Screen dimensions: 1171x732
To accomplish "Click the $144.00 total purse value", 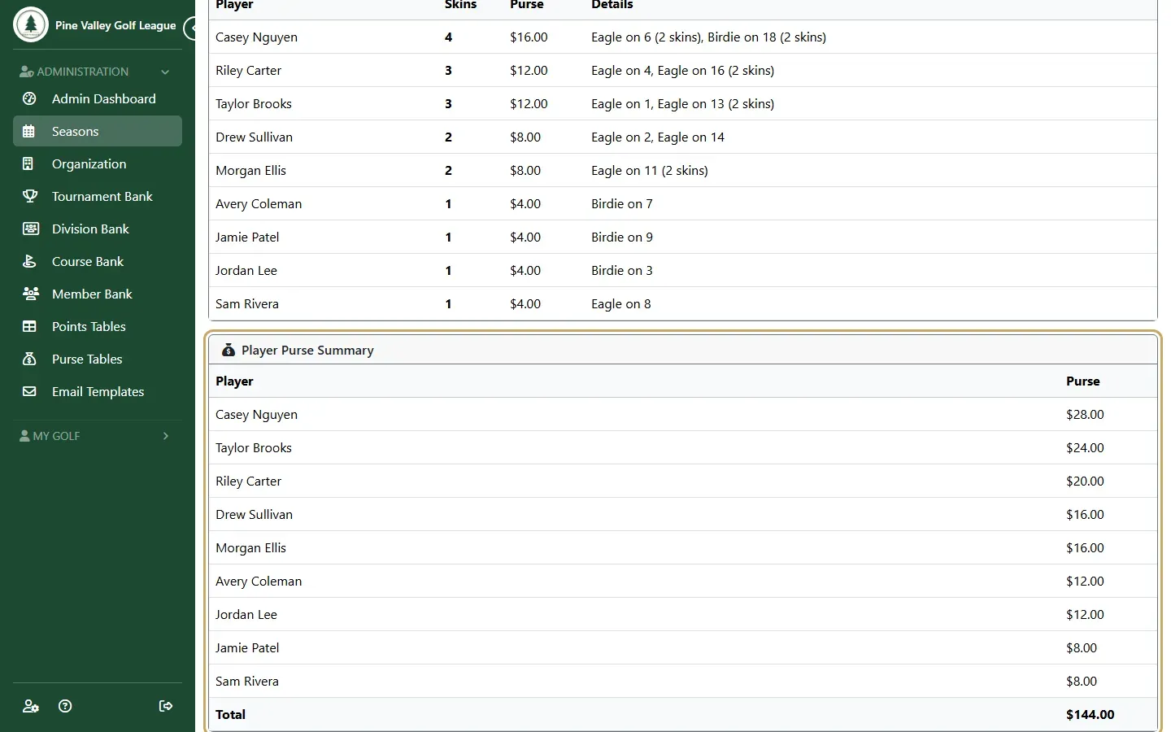I will coord(1090,714).
